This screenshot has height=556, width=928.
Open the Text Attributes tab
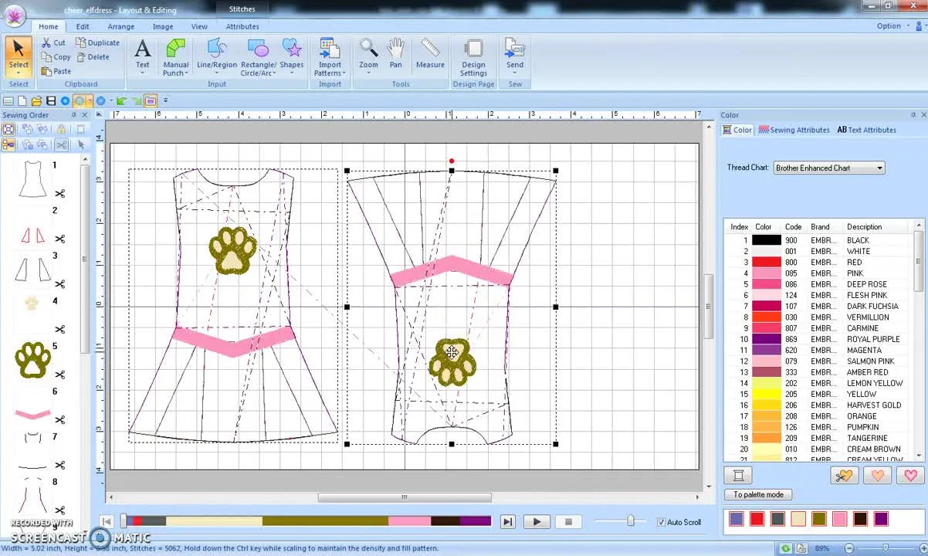[866, 130]
